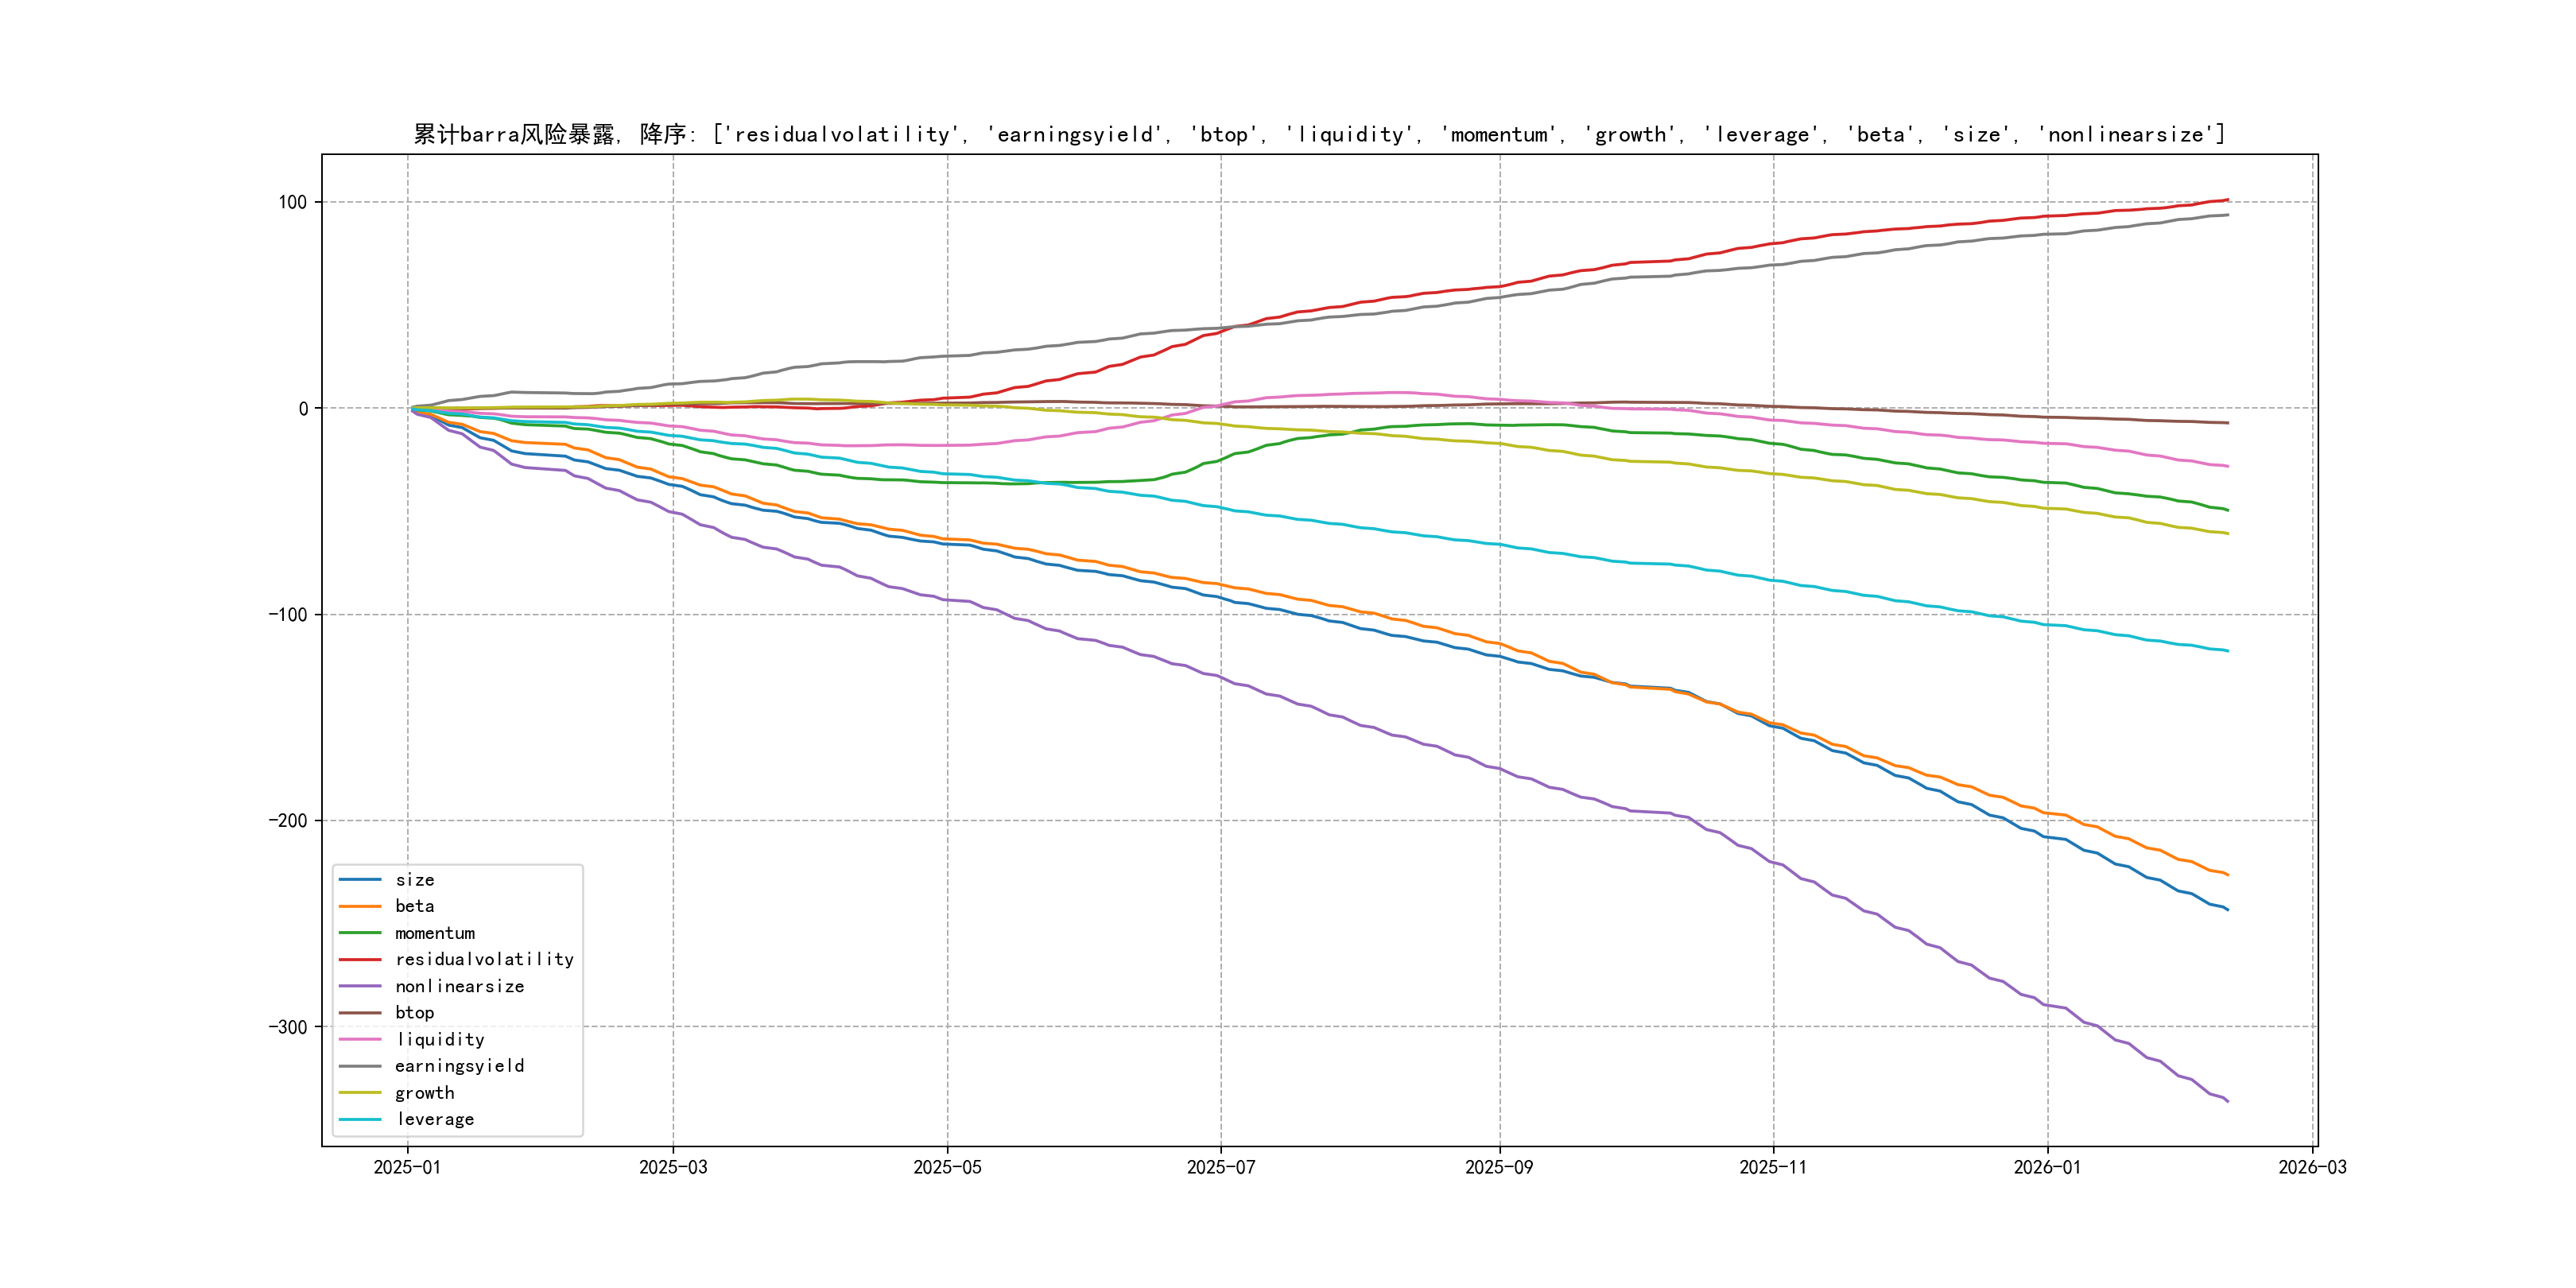
Task: Click the beta legend entry label
Action: point(414,906)
